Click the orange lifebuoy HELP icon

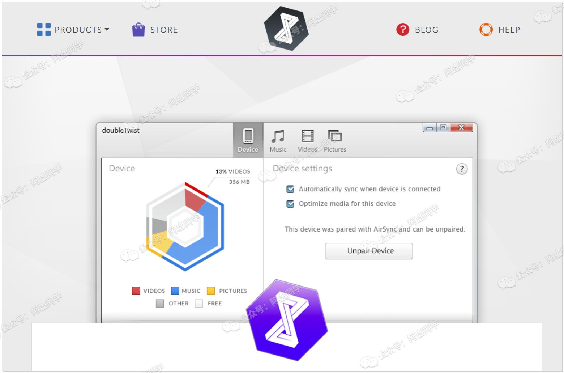(x=486, y=30)
